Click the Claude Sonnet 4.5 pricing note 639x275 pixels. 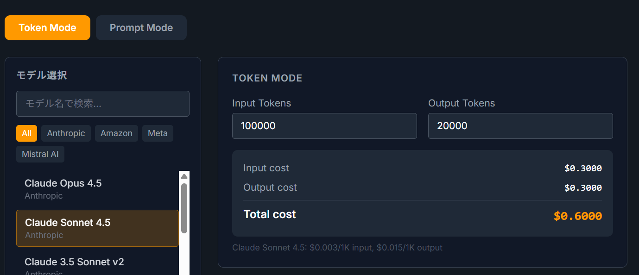coord(337,248)
